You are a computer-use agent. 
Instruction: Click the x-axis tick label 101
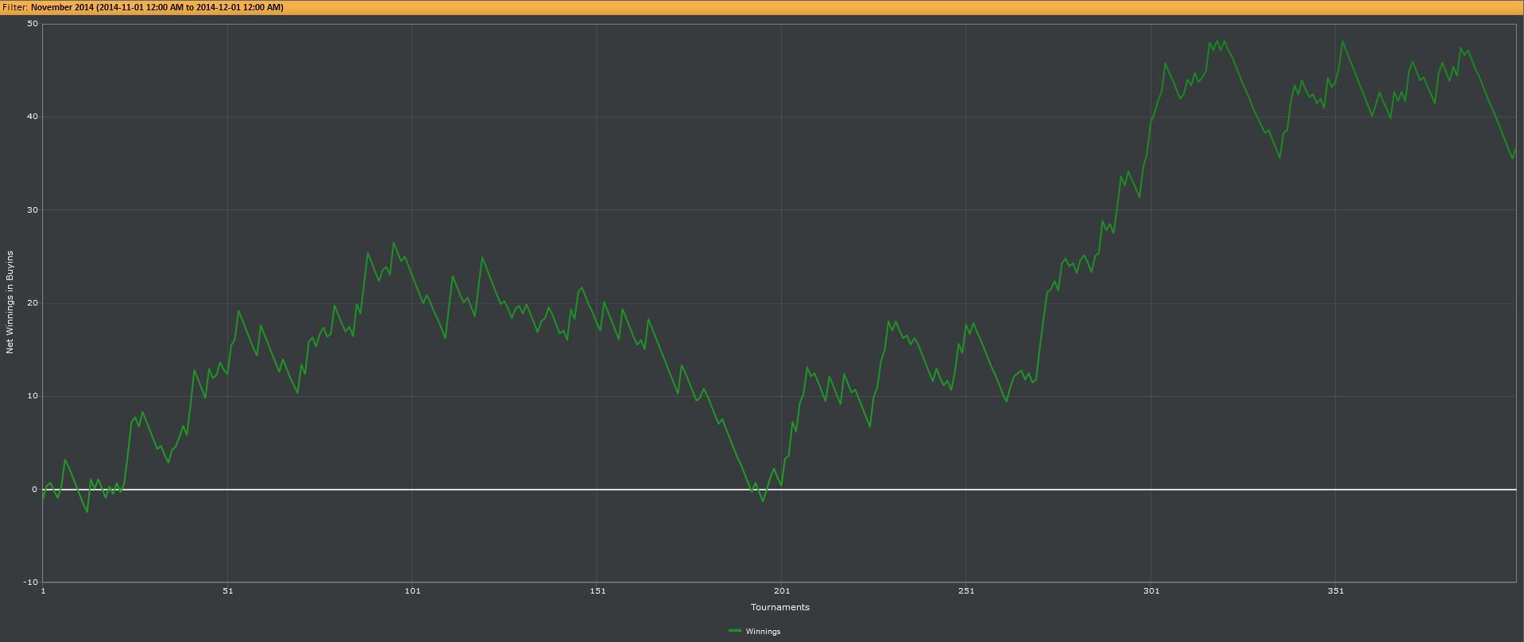tap(412, 590)
